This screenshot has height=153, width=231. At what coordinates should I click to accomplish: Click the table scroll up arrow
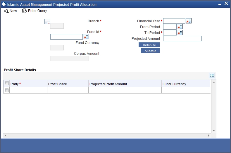pos(214,82)
